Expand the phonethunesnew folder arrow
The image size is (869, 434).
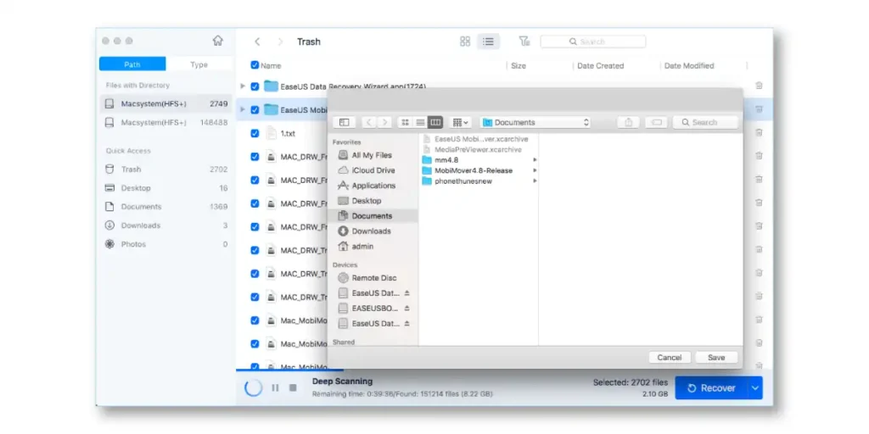pyautogui.click(x=535, y=181)
